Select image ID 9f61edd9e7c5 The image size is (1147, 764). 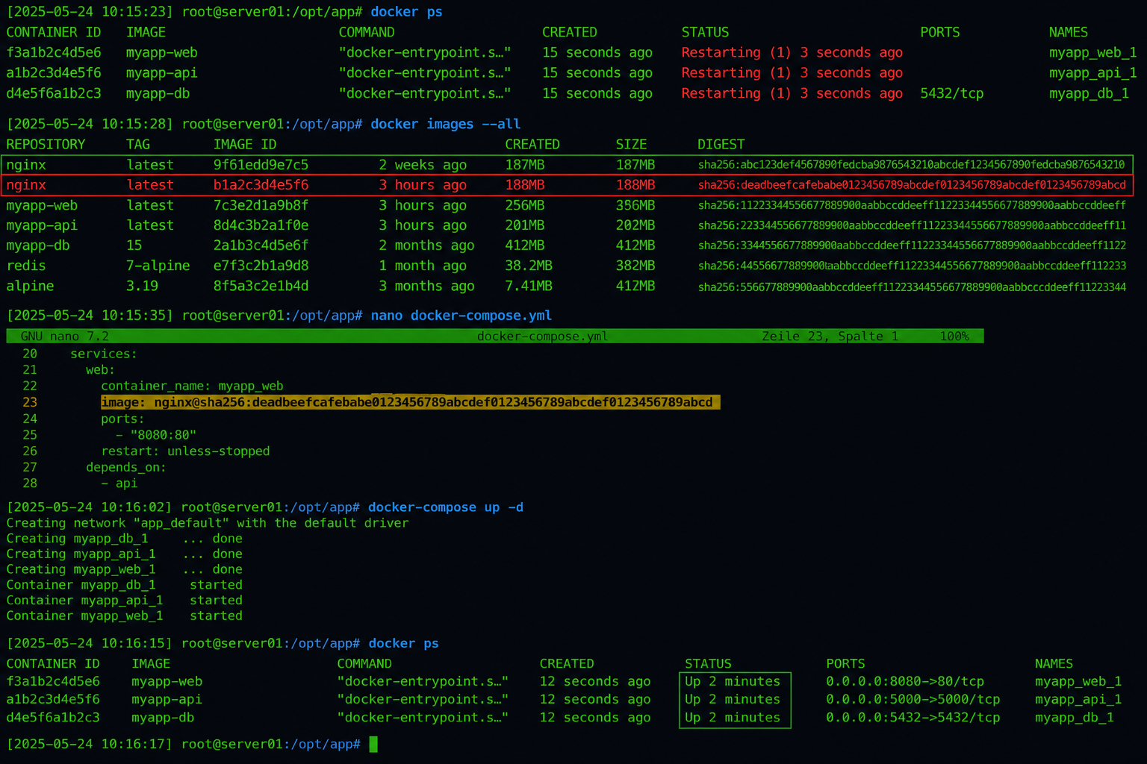coord(261,165)
